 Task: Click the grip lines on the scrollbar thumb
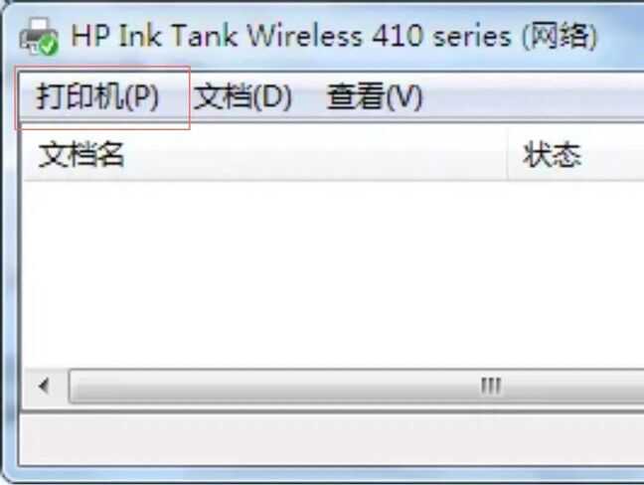(x=491, y=386)
